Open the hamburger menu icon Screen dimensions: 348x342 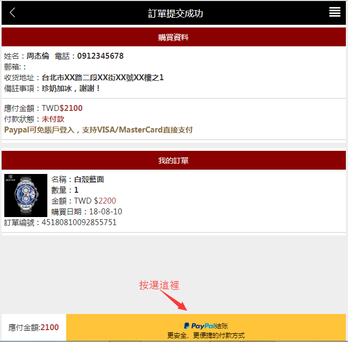pos(335,12)
